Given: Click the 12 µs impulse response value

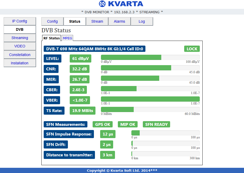Looking at the screenshot, I should 108,134.
